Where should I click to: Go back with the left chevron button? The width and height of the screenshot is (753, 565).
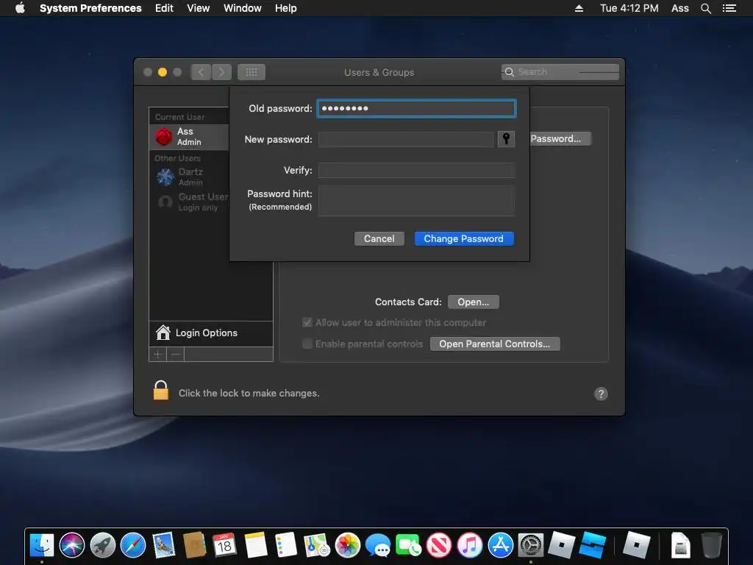tap(201, 72)
